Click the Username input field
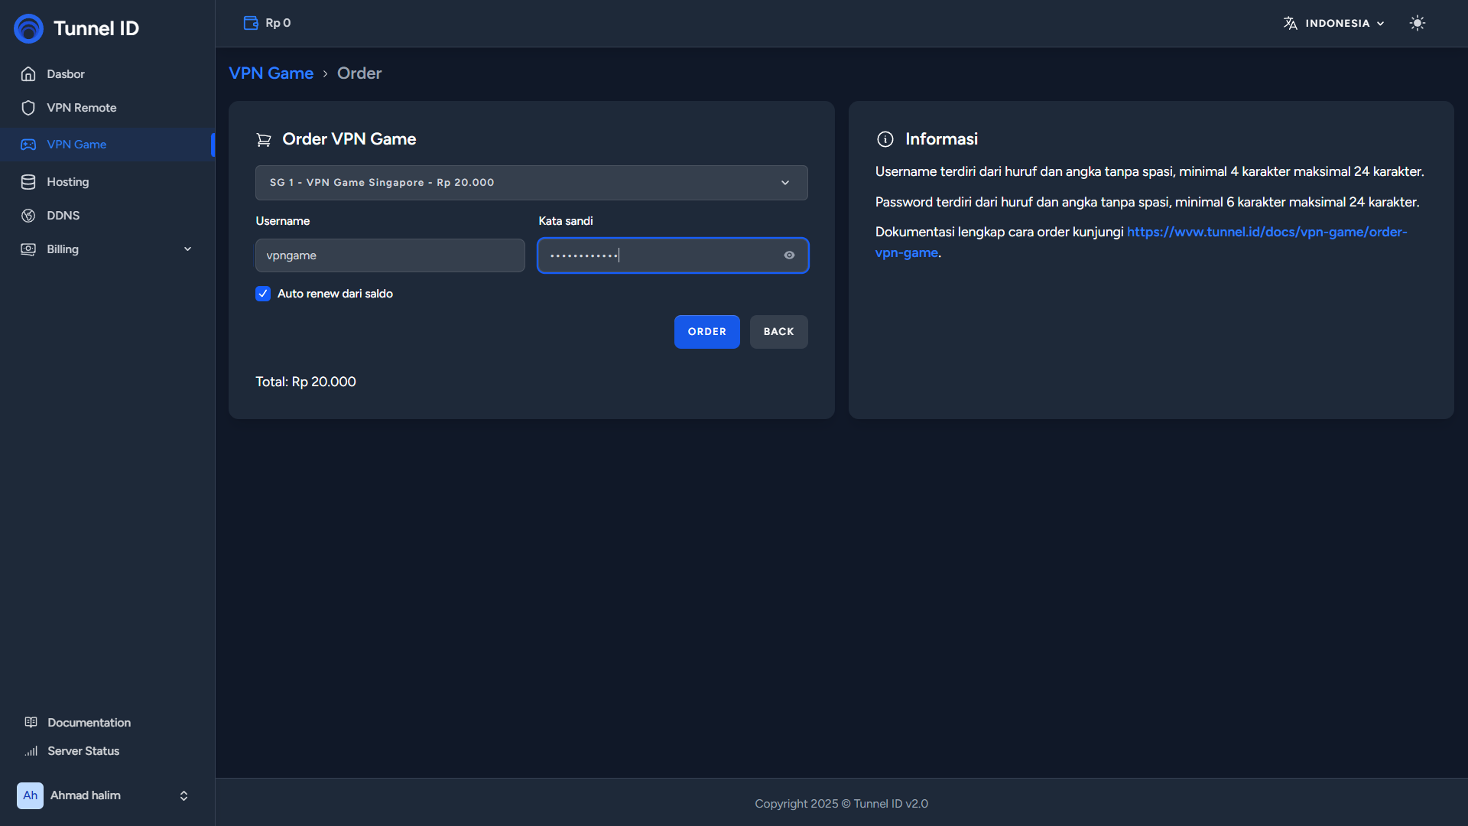This screenshot has width=1468, height=826. (x=390, y=255)
